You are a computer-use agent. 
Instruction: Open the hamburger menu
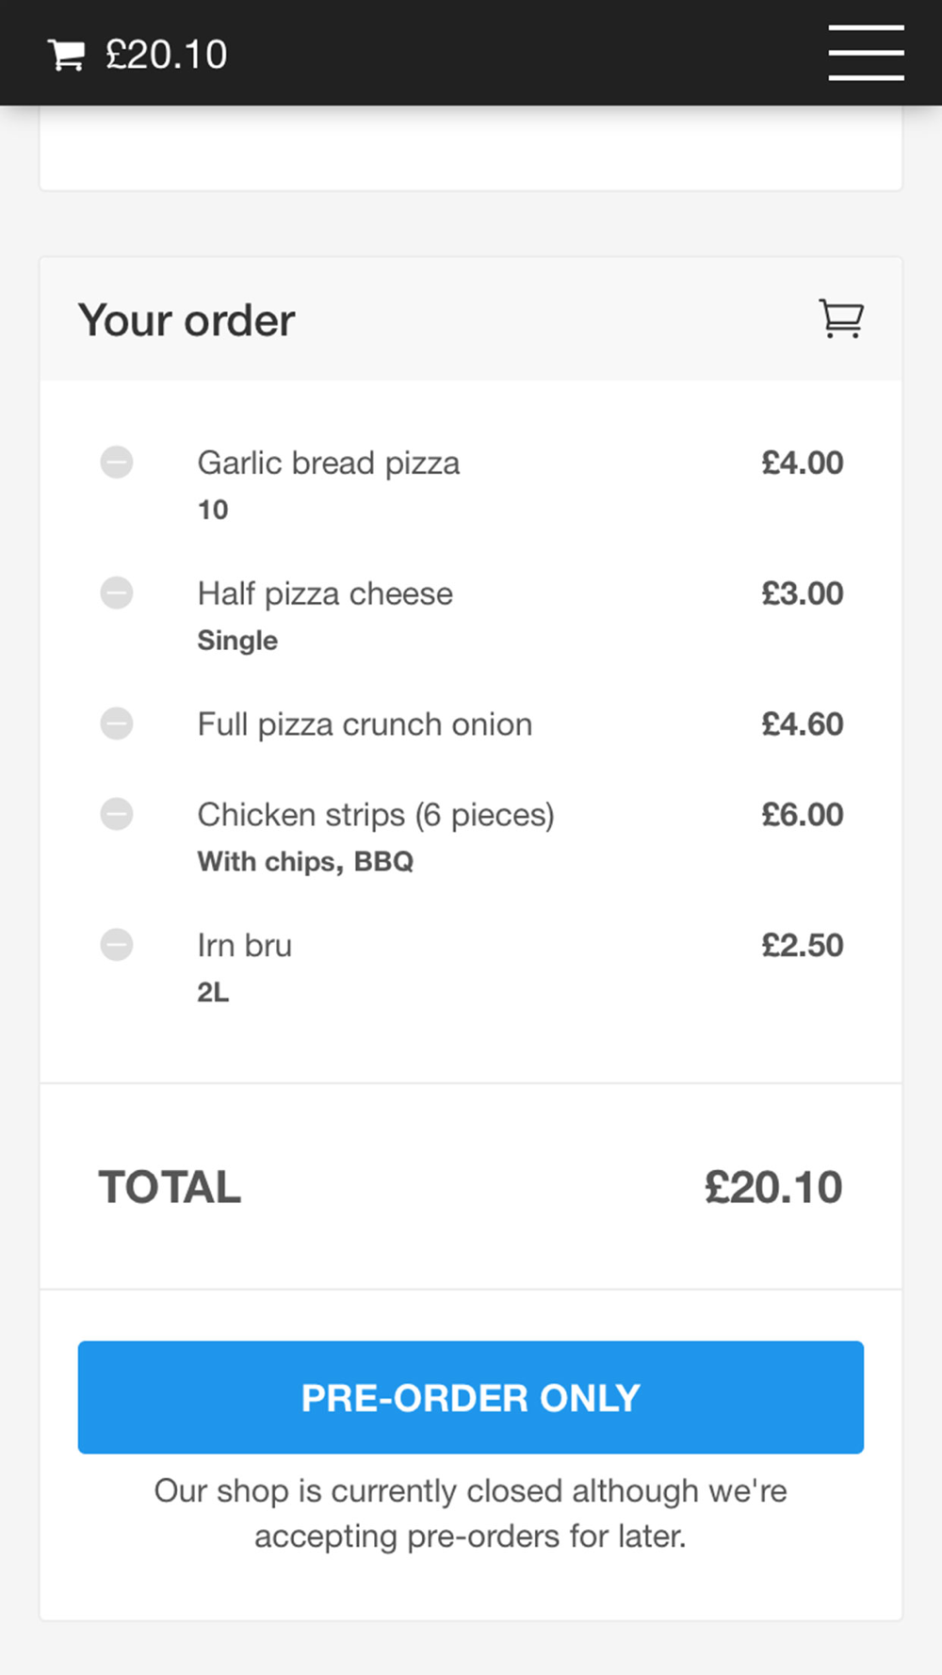pyautogui.click(x=866, y=53)
